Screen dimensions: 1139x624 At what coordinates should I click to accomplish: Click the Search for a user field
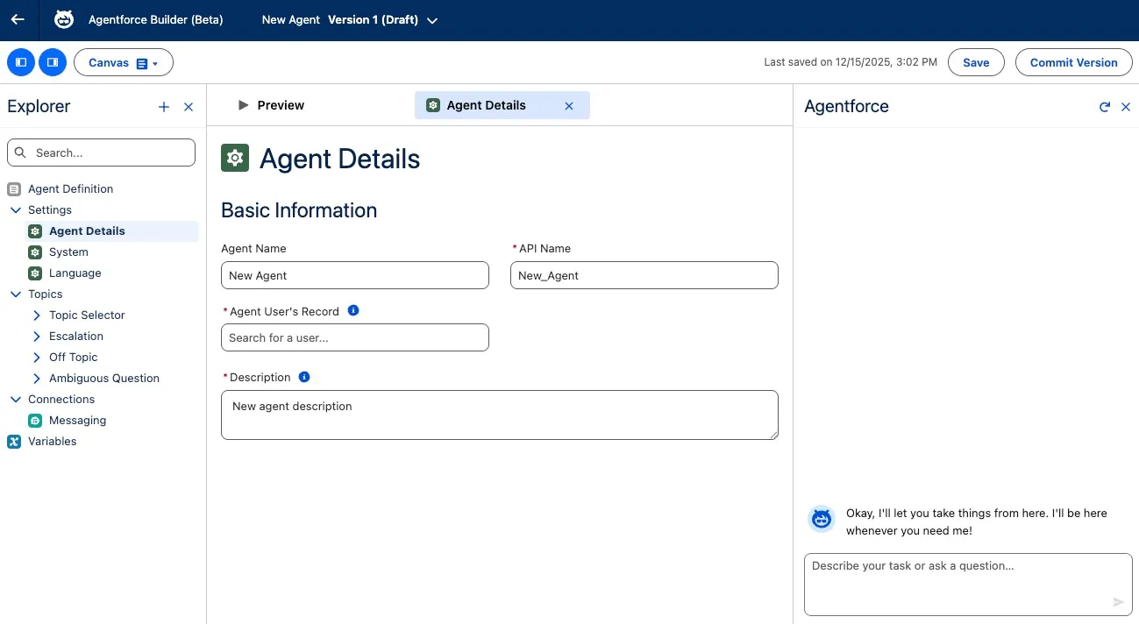[355, 337]
